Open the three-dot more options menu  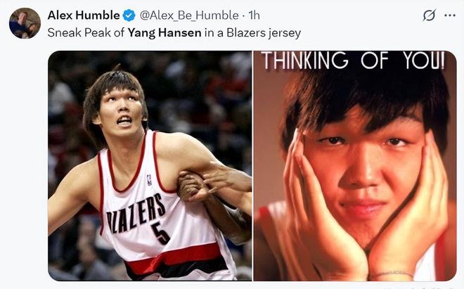(x=450, y=15)
